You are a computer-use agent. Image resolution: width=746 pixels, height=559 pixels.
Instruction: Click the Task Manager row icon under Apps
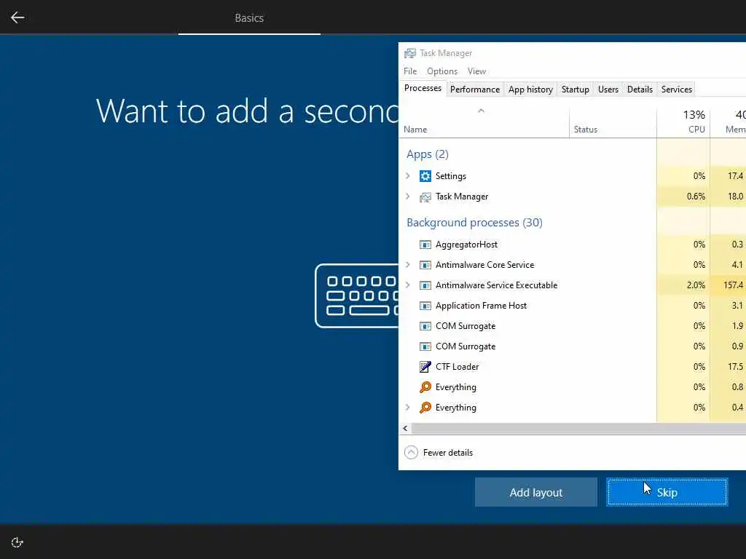(x=425, y=197)
